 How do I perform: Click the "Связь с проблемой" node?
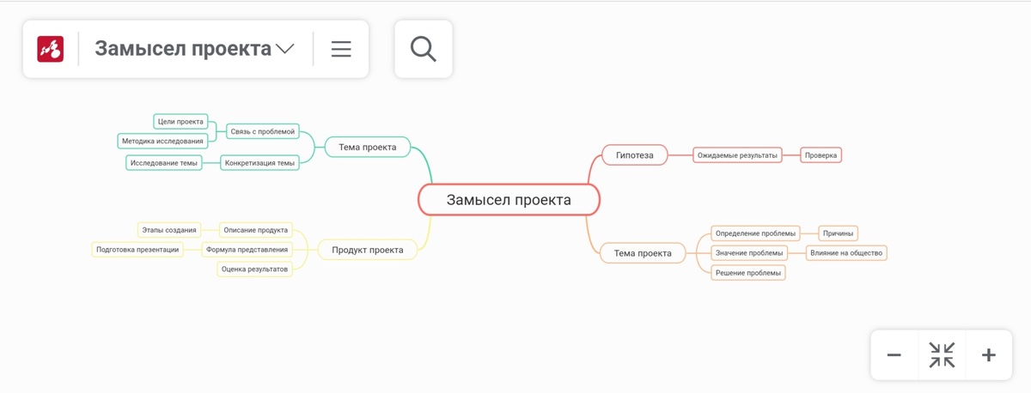[263, 132]
